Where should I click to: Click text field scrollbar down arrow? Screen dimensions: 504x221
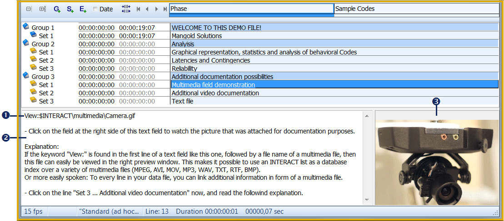pyautogui.click(x=367, y=200)
